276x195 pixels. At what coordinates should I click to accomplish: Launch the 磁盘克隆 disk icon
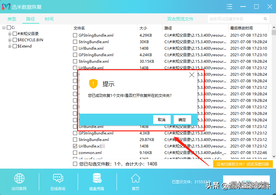point(97,178)
